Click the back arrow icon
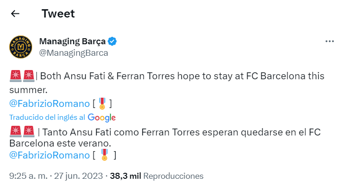 click(15, 14)
